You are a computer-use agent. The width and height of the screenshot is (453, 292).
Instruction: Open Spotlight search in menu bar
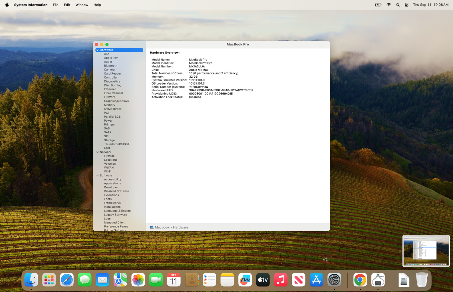pyautogui.click(x=398, y=5)
